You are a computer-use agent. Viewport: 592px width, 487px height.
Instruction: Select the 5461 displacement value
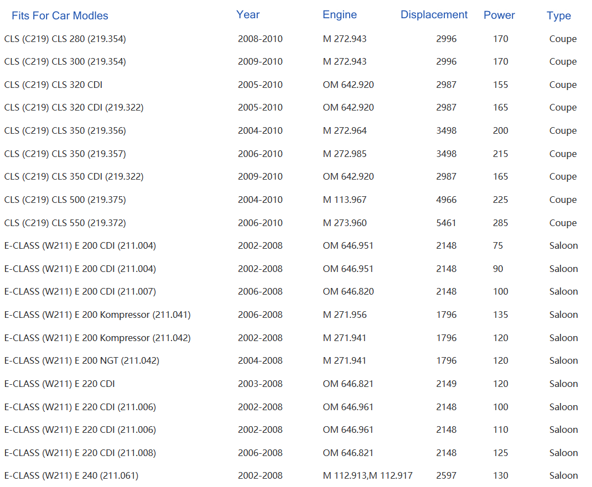tap(446, 223)
